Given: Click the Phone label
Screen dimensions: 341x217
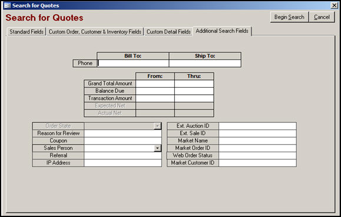Looking at the screenshot, I should [x=85, y=63].
